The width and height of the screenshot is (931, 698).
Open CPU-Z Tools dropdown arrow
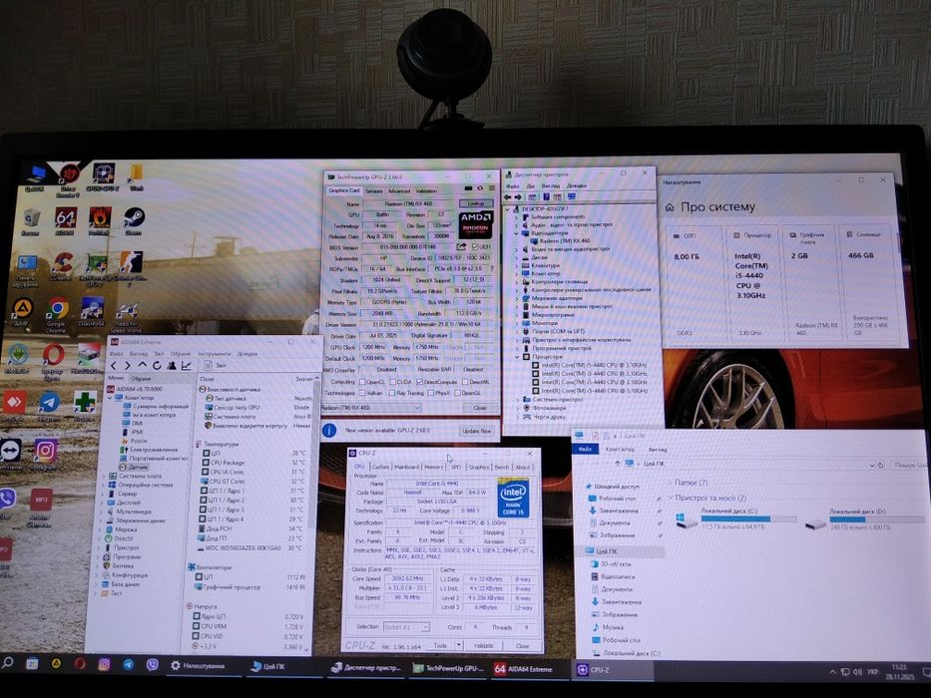click(458, 645)
